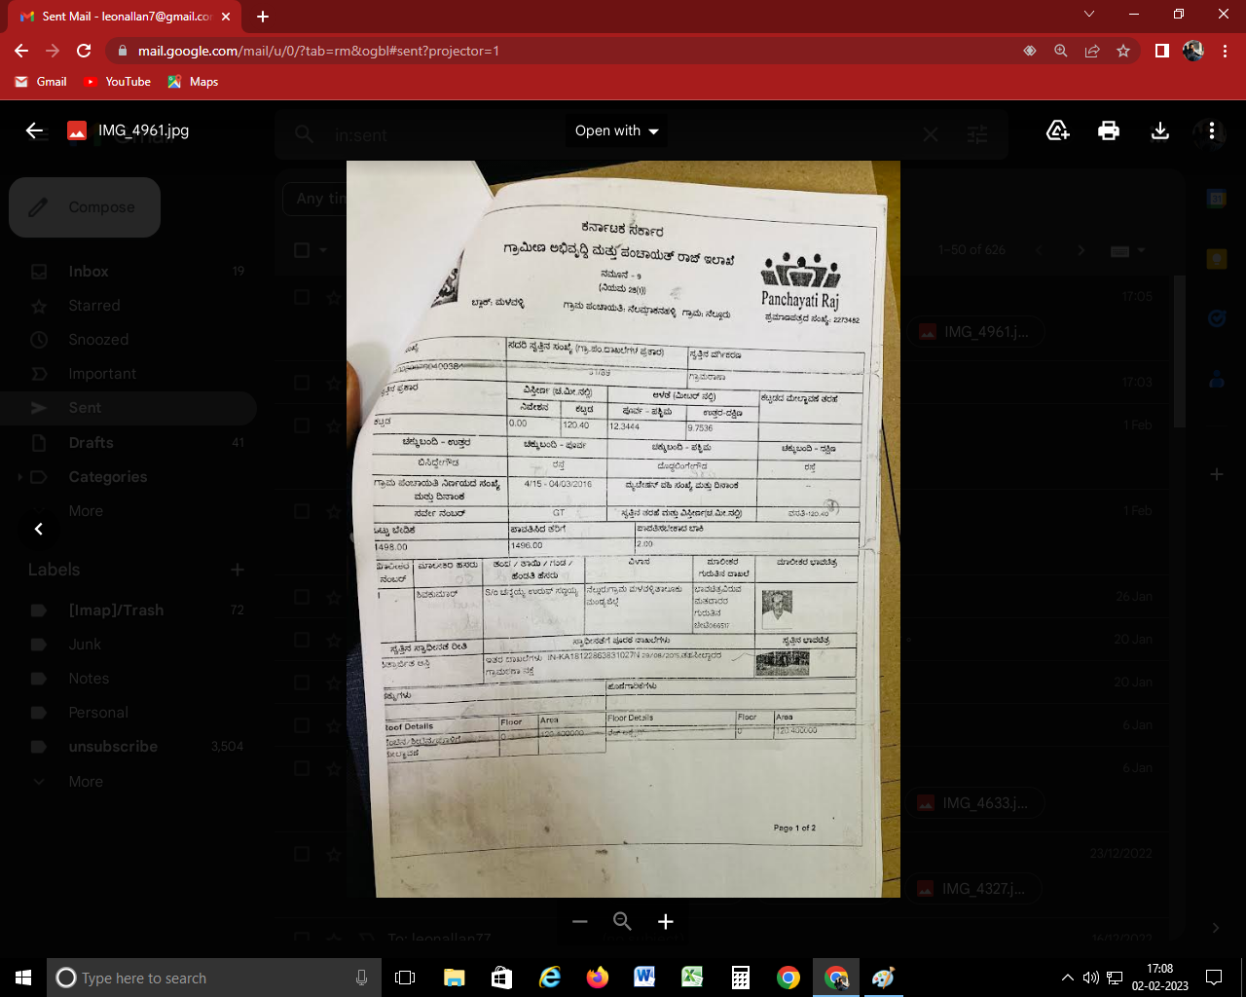Open Microsoft Word from taskbar

coord(644,978)
